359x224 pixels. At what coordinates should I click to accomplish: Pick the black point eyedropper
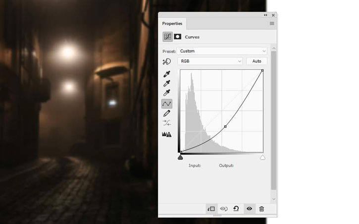coord(167,74)
